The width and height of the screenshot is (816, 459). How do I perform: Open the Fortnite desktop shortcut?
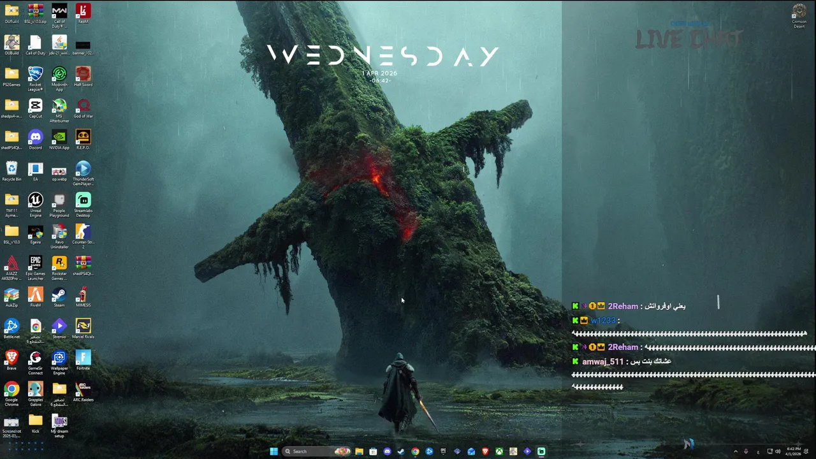(83, 360)
